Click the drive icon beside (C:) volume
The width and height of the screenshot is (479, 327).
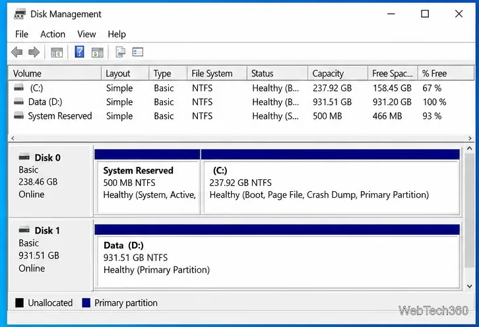click(x=19, y=88)
